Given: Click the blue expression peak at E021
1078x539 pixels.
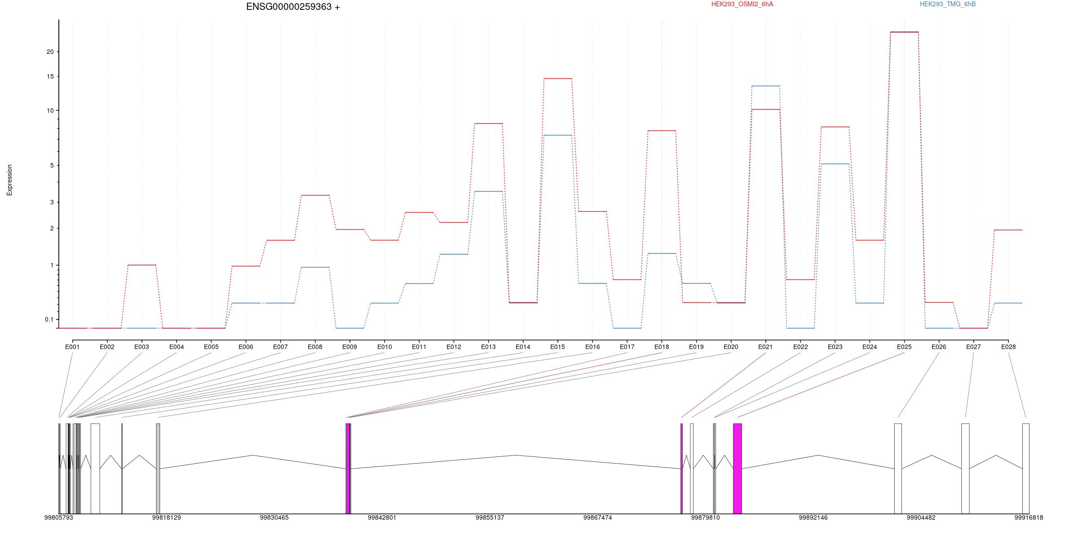Looking at the screenshot, I should (765, 86).
